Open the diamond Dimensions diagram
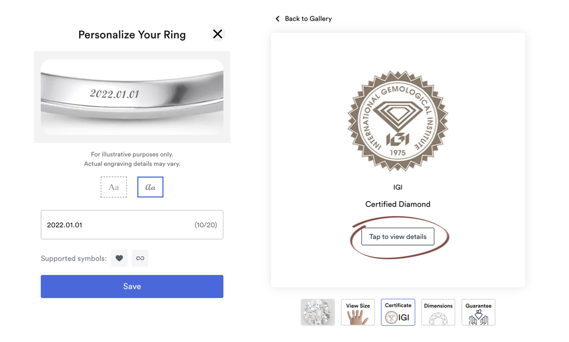 [x=438, y=312]
